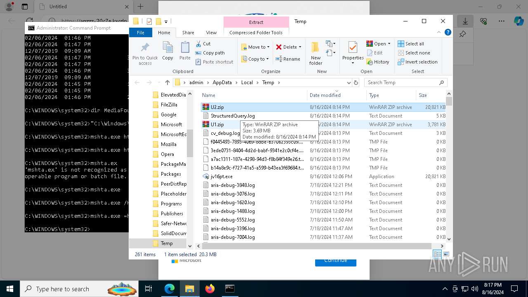Expand Properties dropdown arrow

353,63
